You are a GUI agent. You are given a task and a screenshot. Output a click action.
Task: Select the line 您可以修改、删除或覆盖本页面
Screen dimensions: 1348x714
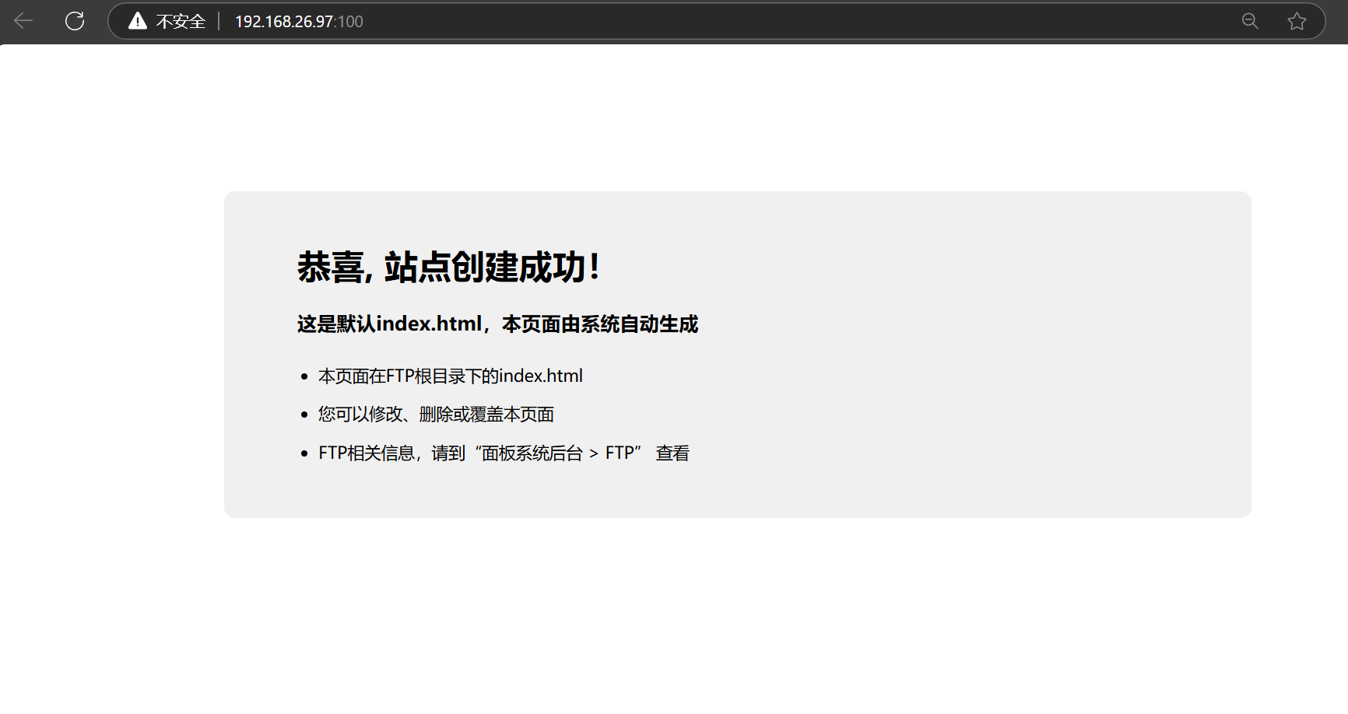coord(436,415)
